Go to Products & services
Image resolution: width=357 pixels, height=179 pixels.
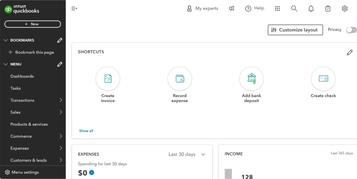[x=29, y=124]
